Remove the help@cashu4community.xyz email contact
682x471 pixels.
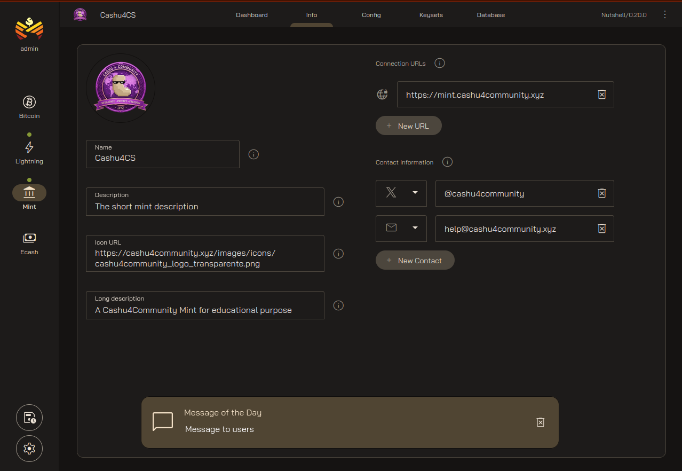pos(601,229)
